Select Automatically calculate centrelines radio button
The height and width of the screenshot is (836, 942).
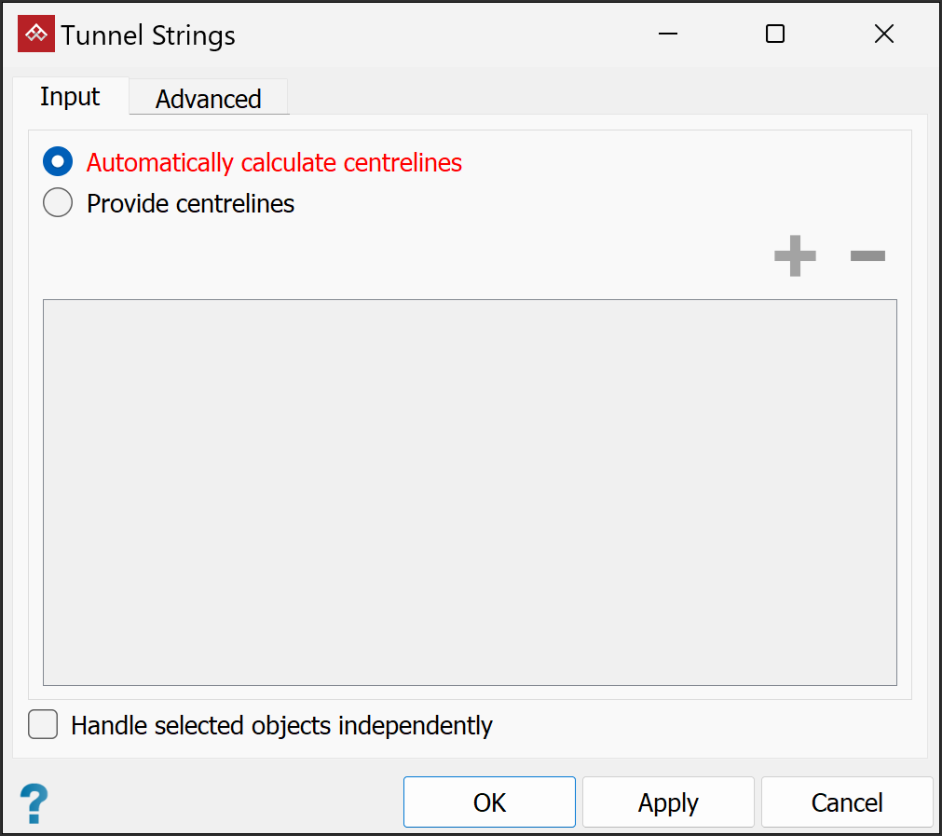point(58,162)
